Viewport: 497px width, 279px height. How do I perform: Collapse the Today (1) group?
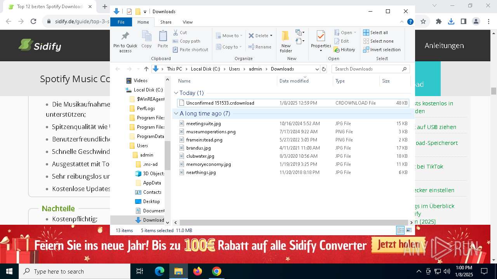coord(176,93)
